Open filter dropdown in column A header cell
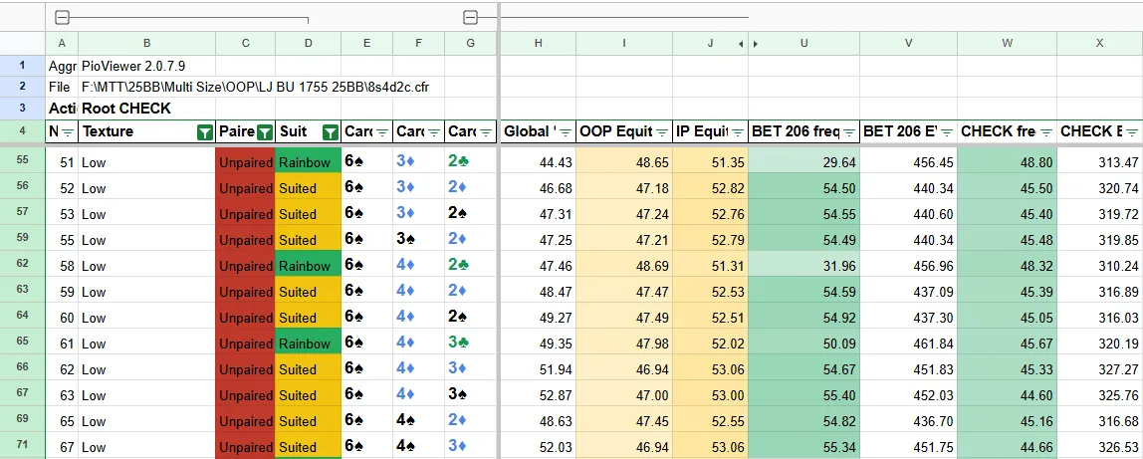The height and width of the screenshot is (459, 1143). click(x=68, y=132)
